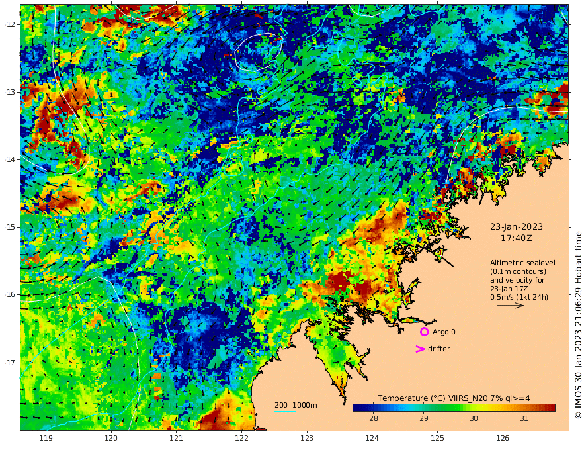Click the latitude axis label -15
The width and height of the screenshot is (582, 450).
tap(10, 227)
